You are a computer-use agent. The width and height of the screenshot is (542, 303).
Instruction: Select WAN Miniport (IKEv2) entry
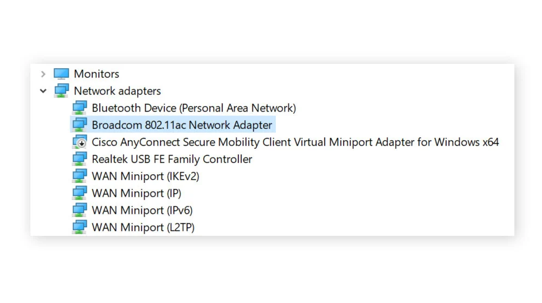tap(145, 176)
